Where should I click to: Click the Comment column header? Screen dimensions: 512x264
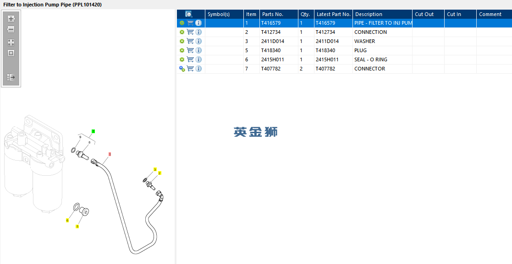tap(494, 14)
